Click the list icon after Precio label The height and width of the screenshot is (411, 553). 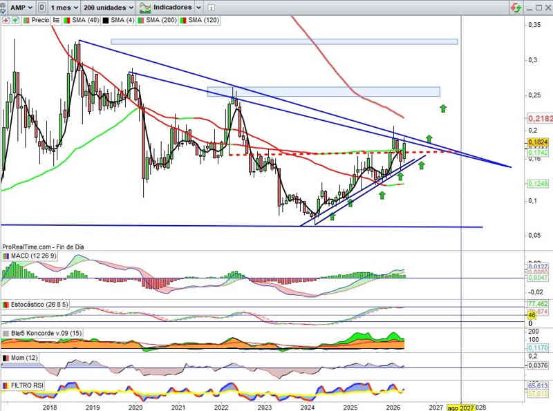tap(57, 21)
